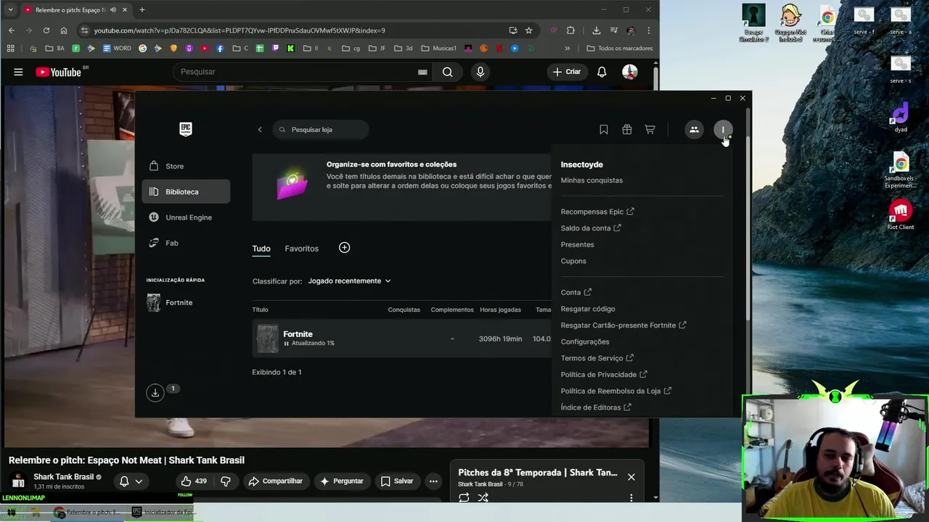Click the Compartilhar share button
929x522 pixels.
click(275, 481)
